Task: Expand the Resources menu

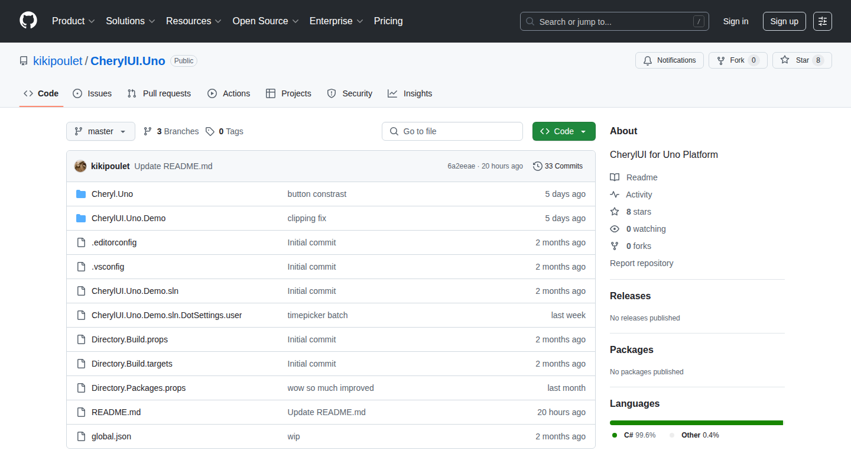Action: [194, 21]
